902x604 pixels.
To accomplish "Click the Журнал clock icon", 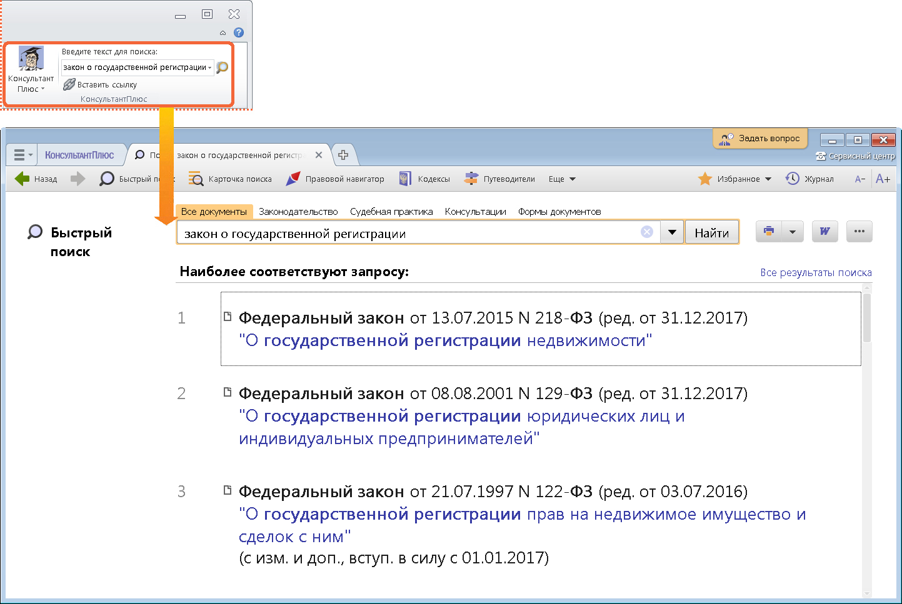I will pos(792,179).
